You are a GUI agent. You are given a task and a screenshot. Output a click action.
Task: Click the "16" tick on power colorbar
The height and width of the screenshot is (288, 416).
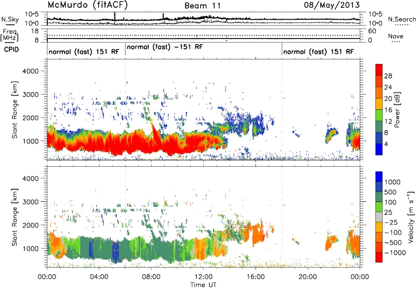(x=388, y=110)
